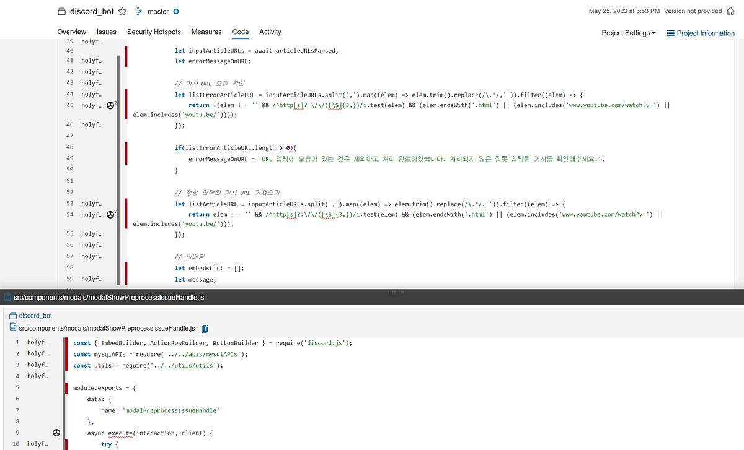Open file in new window icon after path
744x450 pixels.
coord(205,329)
